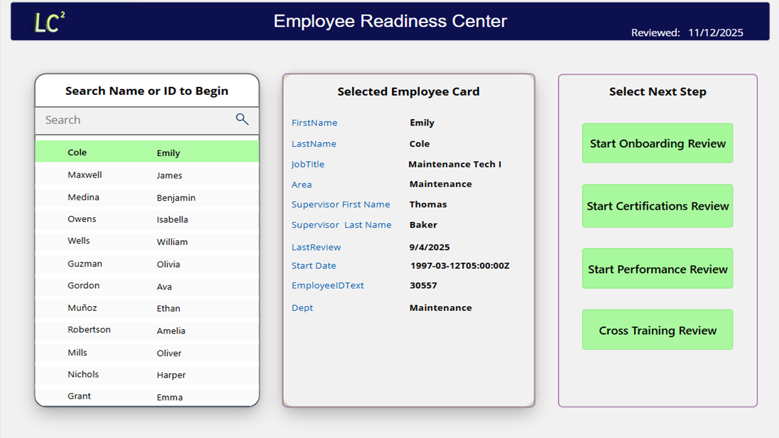Screen dimensions: 779x438
Task: Launch Start Performance Review
Action: pos(657,269)
